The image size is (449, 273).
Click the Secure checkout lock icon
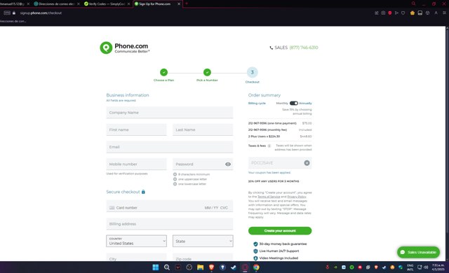(143, 192)
